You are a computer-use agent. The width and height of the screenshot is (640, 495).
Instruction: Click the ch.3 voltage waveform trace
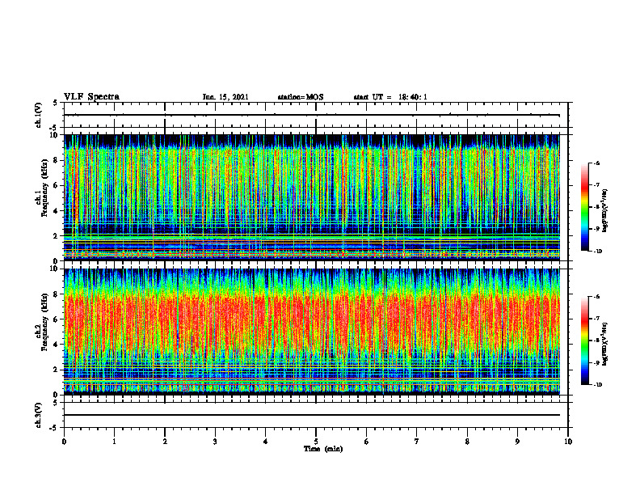(311, 415)
